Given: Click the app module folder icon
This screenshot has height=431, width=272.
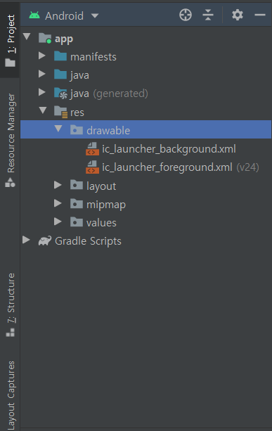Looking at the screenshot, I should tap(45, 38).
